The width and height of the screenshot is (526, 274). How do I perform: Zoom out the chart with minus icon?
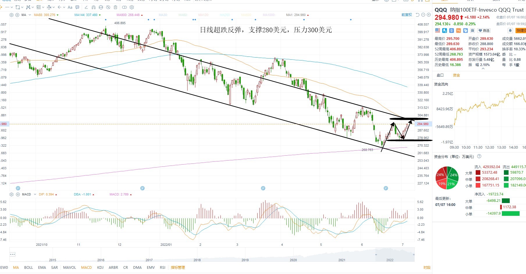point(423,15)
